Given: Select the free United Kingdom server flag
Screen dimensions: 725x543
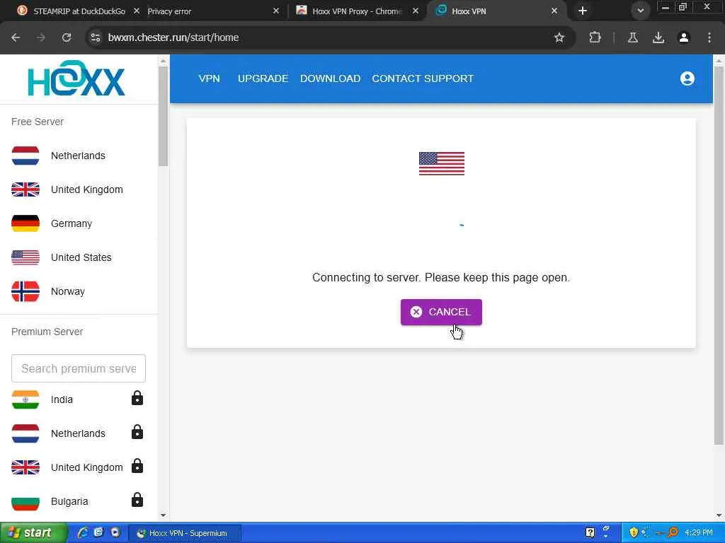Looking at the screenshot, I should (x=25, y=189).
